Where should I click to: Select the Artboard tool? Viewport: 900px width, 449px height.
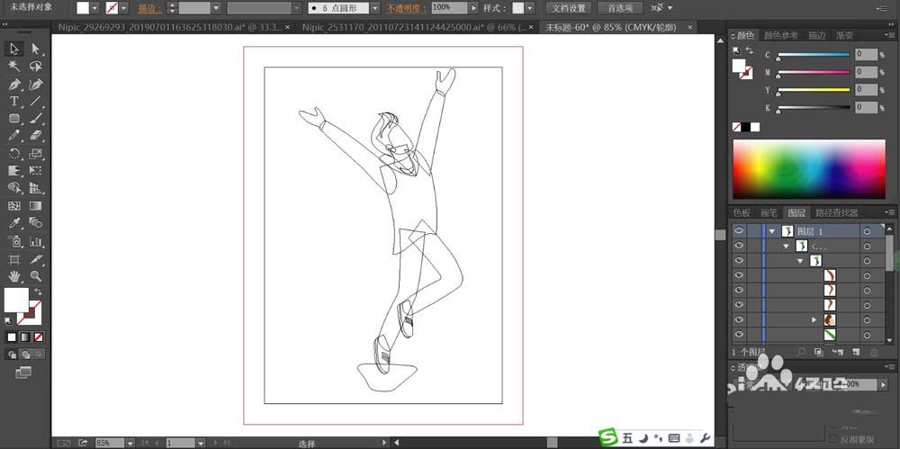14,259
